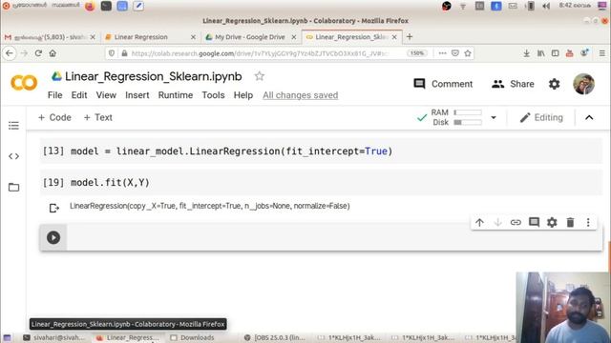
Task: Open the sivahari terminal taskbar entry
Action: [x=53, y=337]
